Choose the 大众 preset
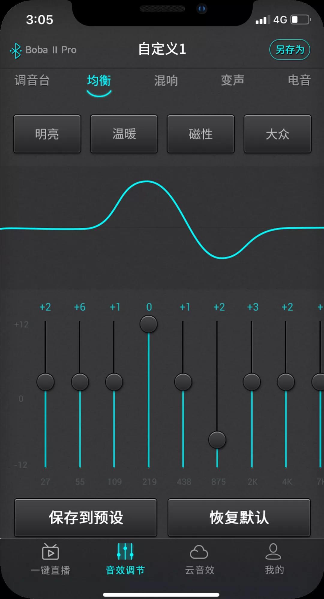The height and width of the screenshot is (599, 324). coord(277,134)
